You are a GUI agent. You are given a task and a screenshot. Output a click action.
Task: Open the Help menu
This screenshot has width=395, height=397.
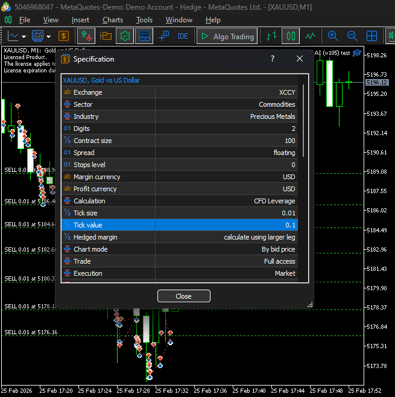tap(213, 20)
